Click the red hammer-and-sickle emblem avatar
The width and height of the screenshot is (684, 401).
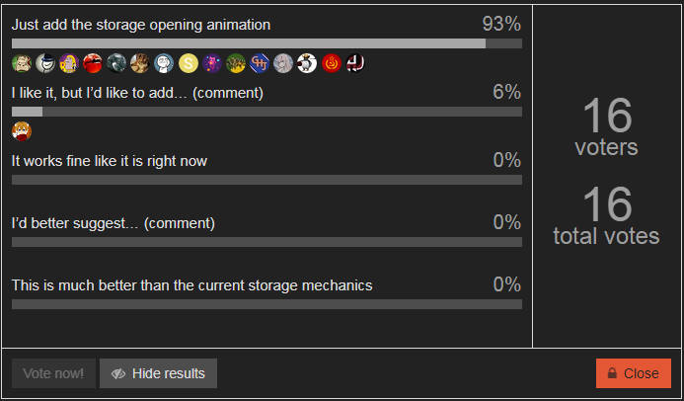332,64
